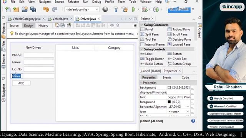Click the New File toolbar icon

[8, 10]
